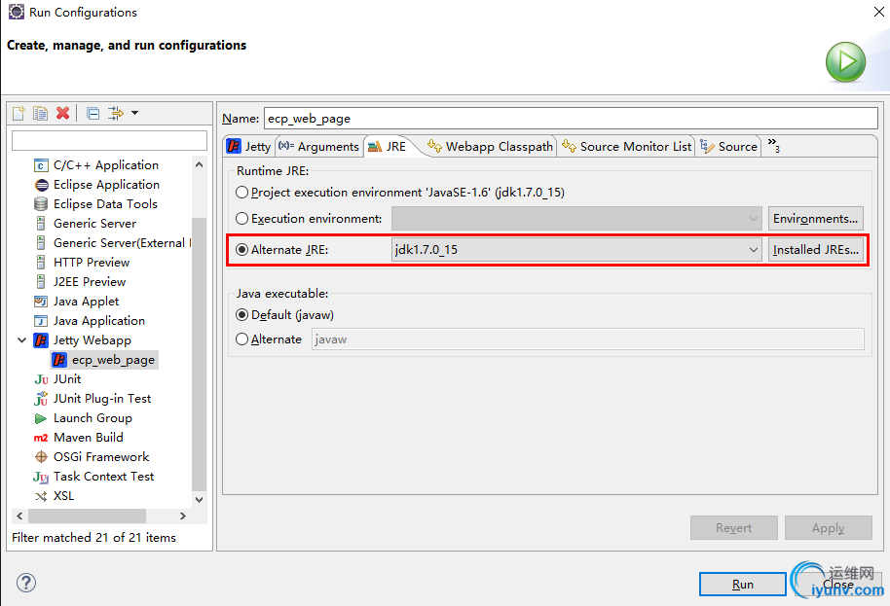The image size is (890, 606).
Task: Click the ecp_web_page configuration icon
Action: [x=59, y=360]
